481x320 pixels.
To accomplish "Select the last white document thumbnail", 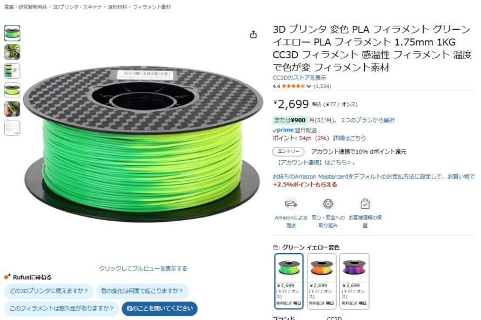I will click(12, 128).
